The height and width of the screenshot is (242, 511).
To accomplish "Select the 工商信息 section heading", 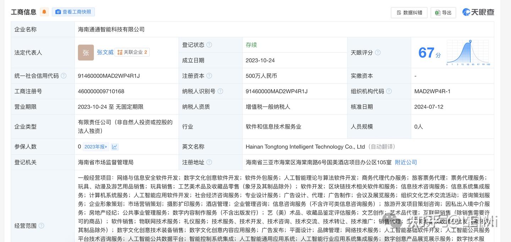I will 24,12.
